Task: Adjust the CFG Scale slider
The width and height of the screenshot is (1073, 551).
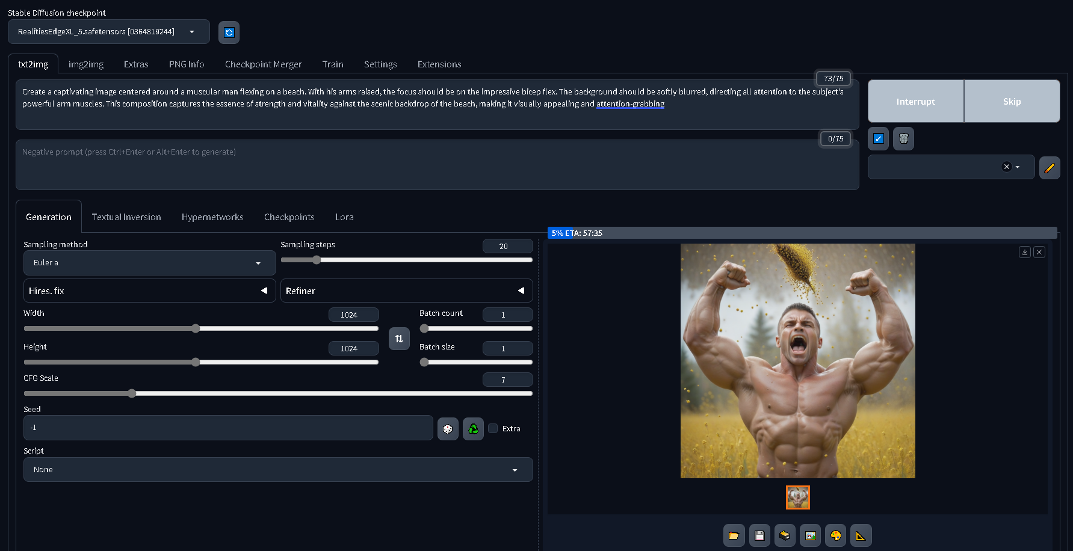Action: 278,393
